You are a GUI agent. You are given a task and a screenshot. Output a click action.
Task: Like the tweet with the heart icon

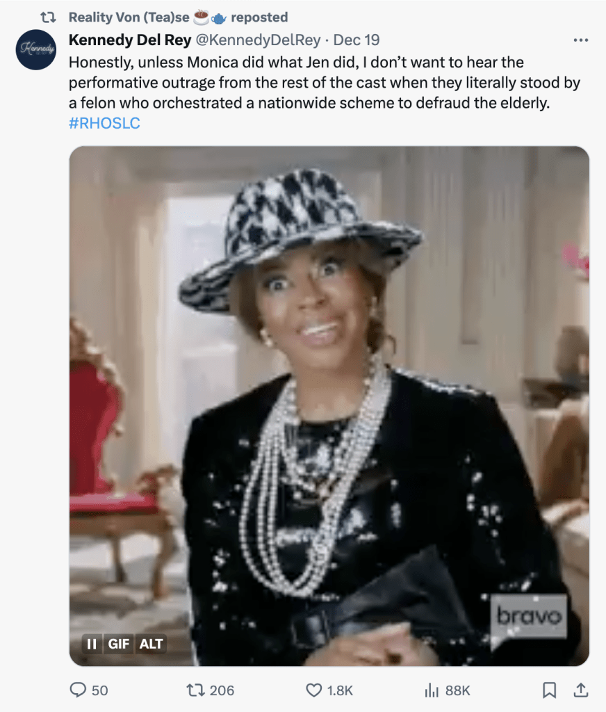pyautogui.click(x=313, y=690)
